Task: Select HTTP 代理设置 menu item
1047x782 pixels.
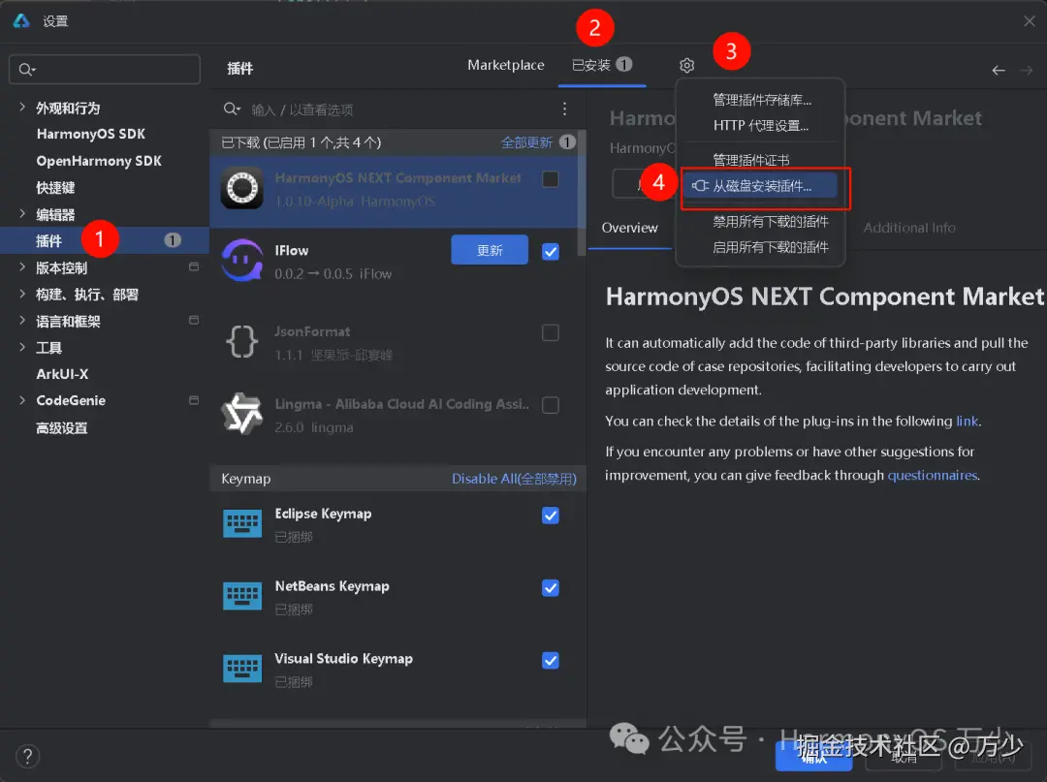Action: (x=760, y=125)
